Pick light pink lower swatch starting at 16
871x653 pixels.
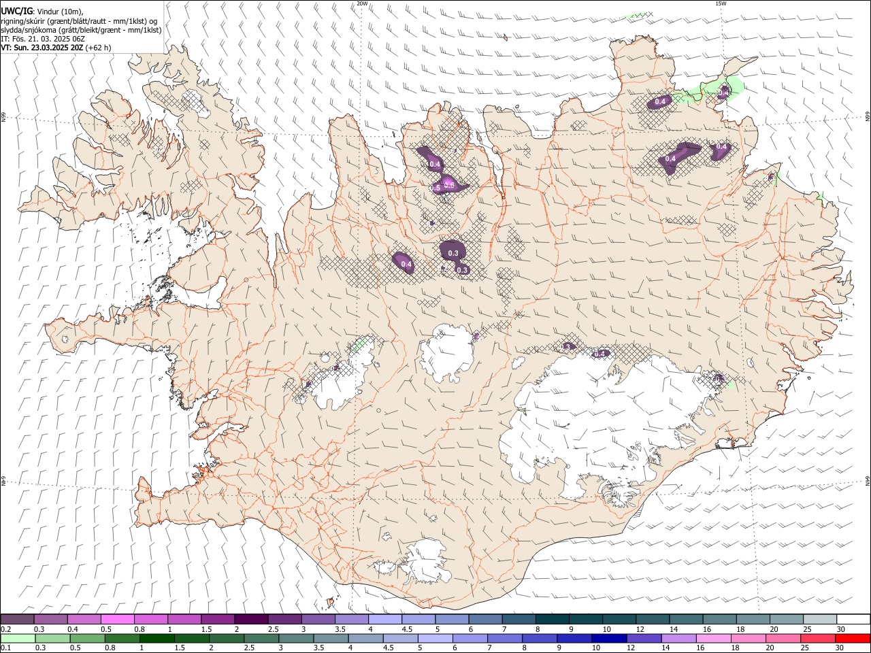pyautogui.click(x=712, y=639)
